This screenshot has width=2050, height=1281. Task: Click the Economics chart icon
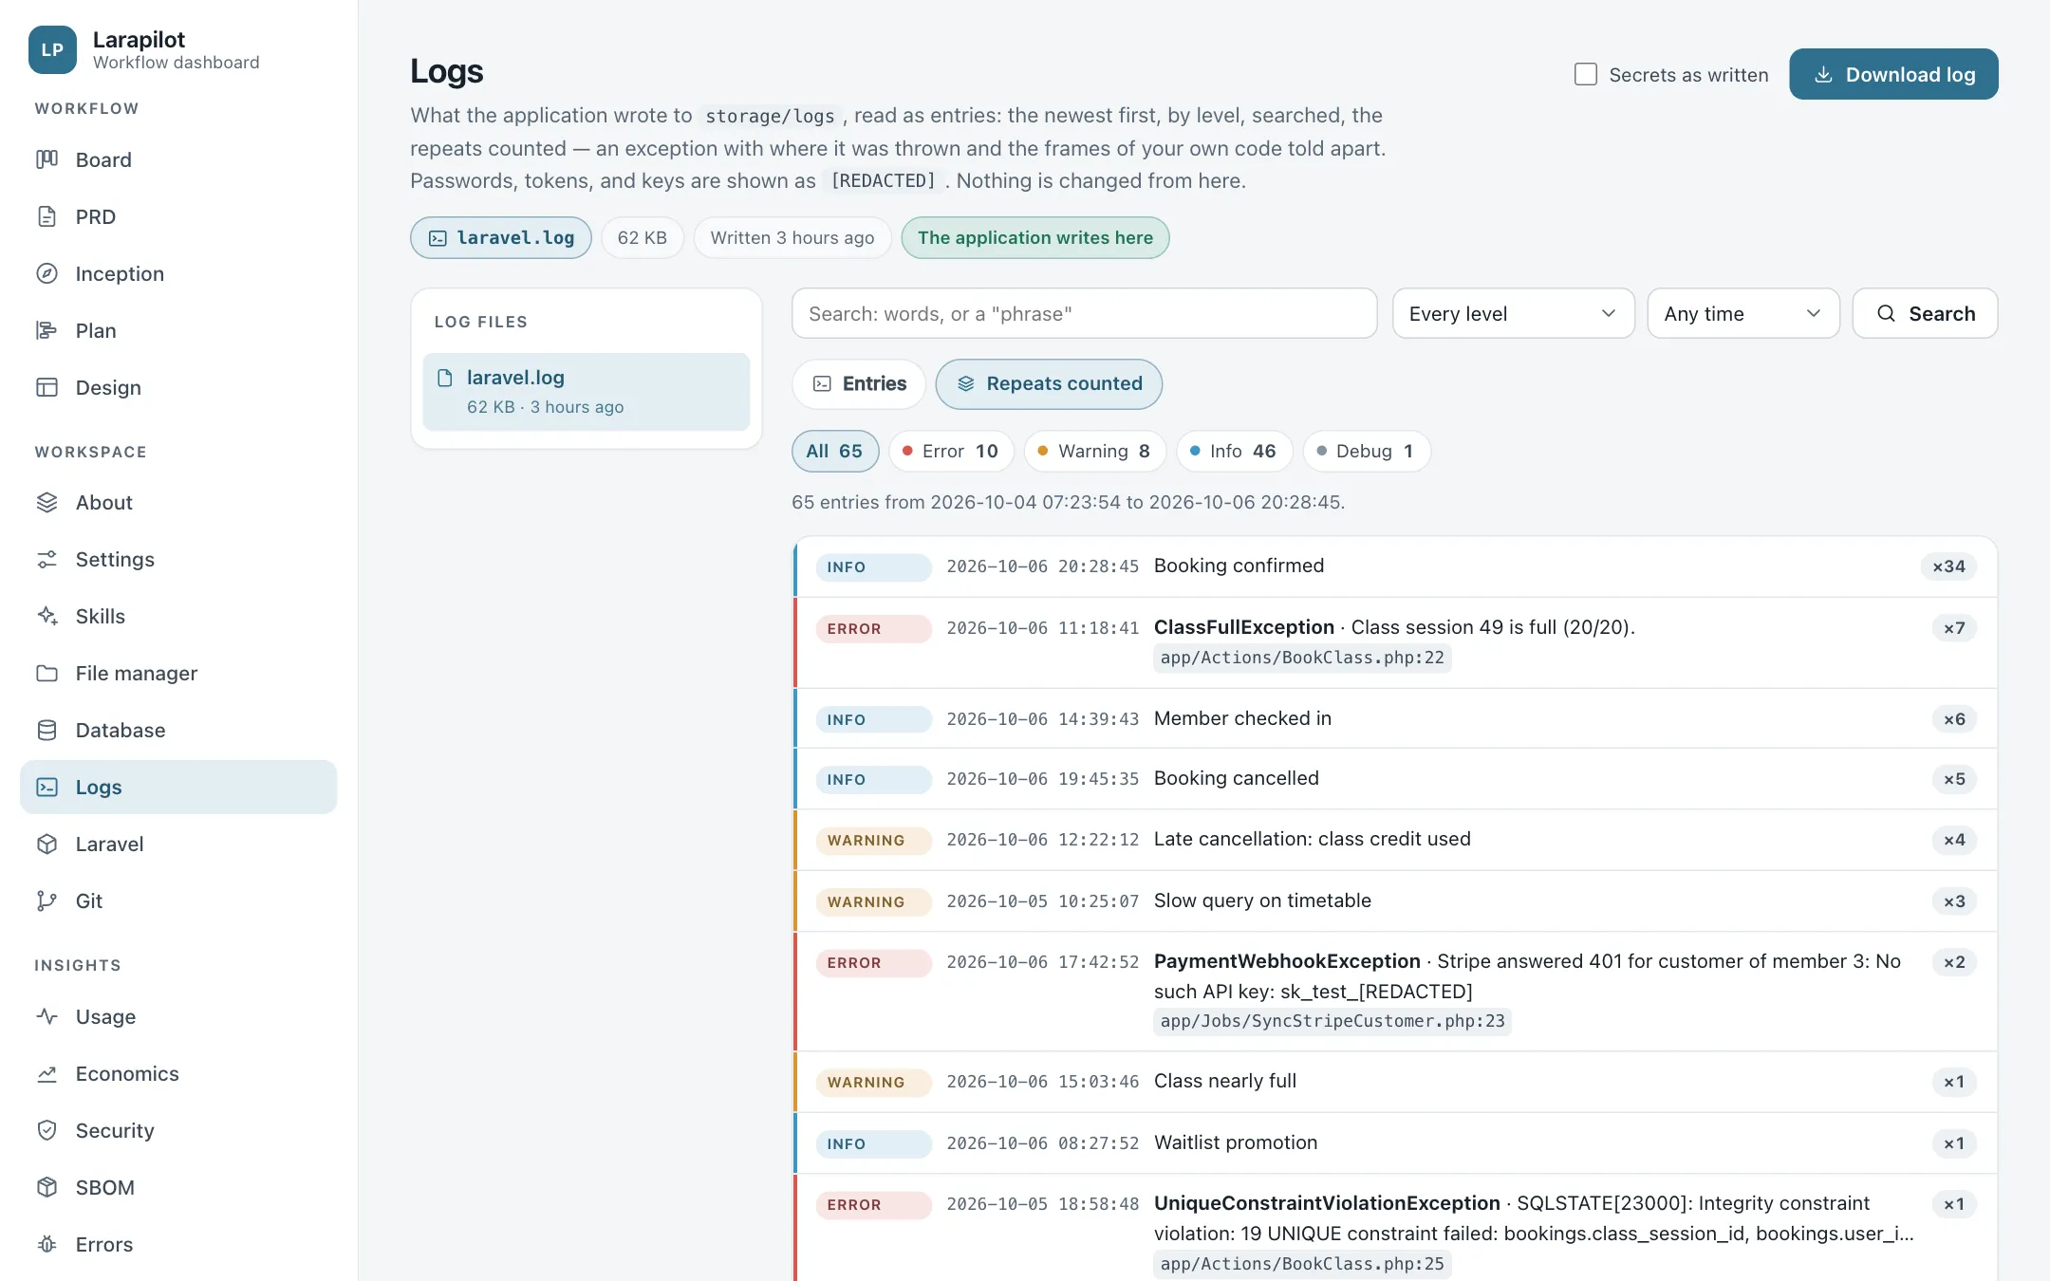[x=47, y=1073]
